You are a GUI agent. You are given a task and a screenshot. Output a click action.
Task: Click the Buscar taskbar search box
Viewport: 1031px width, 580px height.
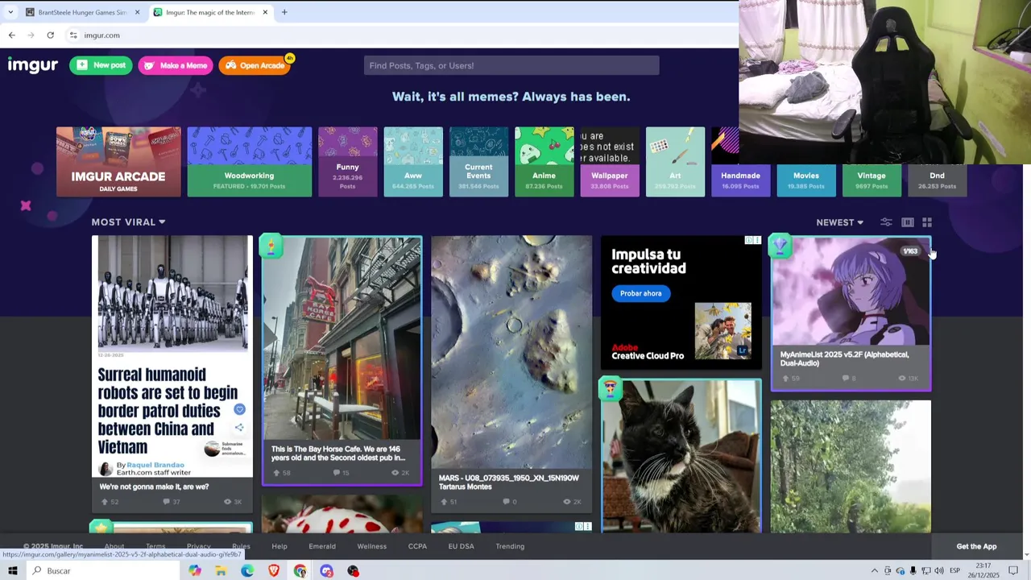103,570
